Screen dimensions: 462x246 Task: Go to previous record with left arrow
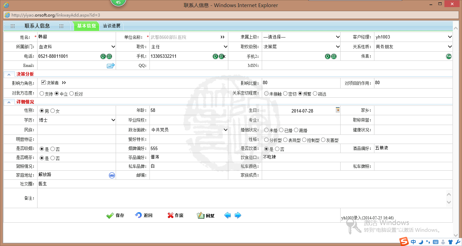(228, 215)
